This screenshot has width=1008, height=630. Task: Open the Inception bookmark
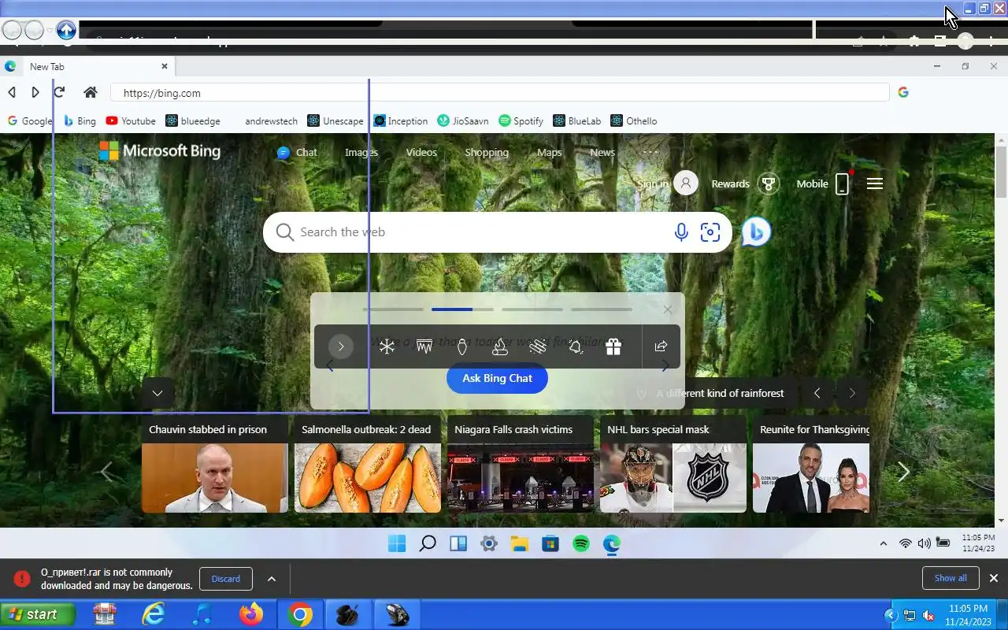coord(401,121)
